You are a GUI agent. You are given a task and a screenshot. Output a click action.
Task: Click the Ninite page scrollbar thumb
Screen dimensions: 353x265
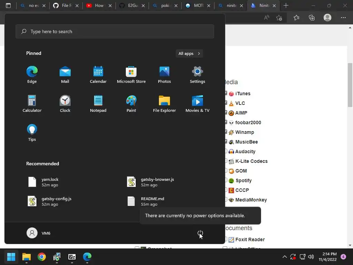pos(350,85)
